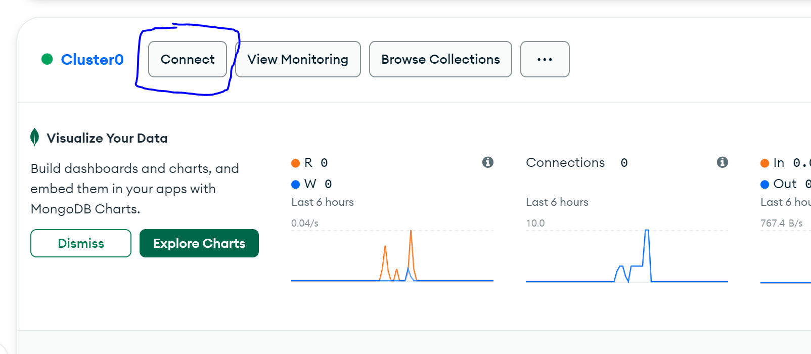Screen dimensions: 811x354
Task: Click the '767.4 B/s' axis value
Action: [x=782, y=223]
